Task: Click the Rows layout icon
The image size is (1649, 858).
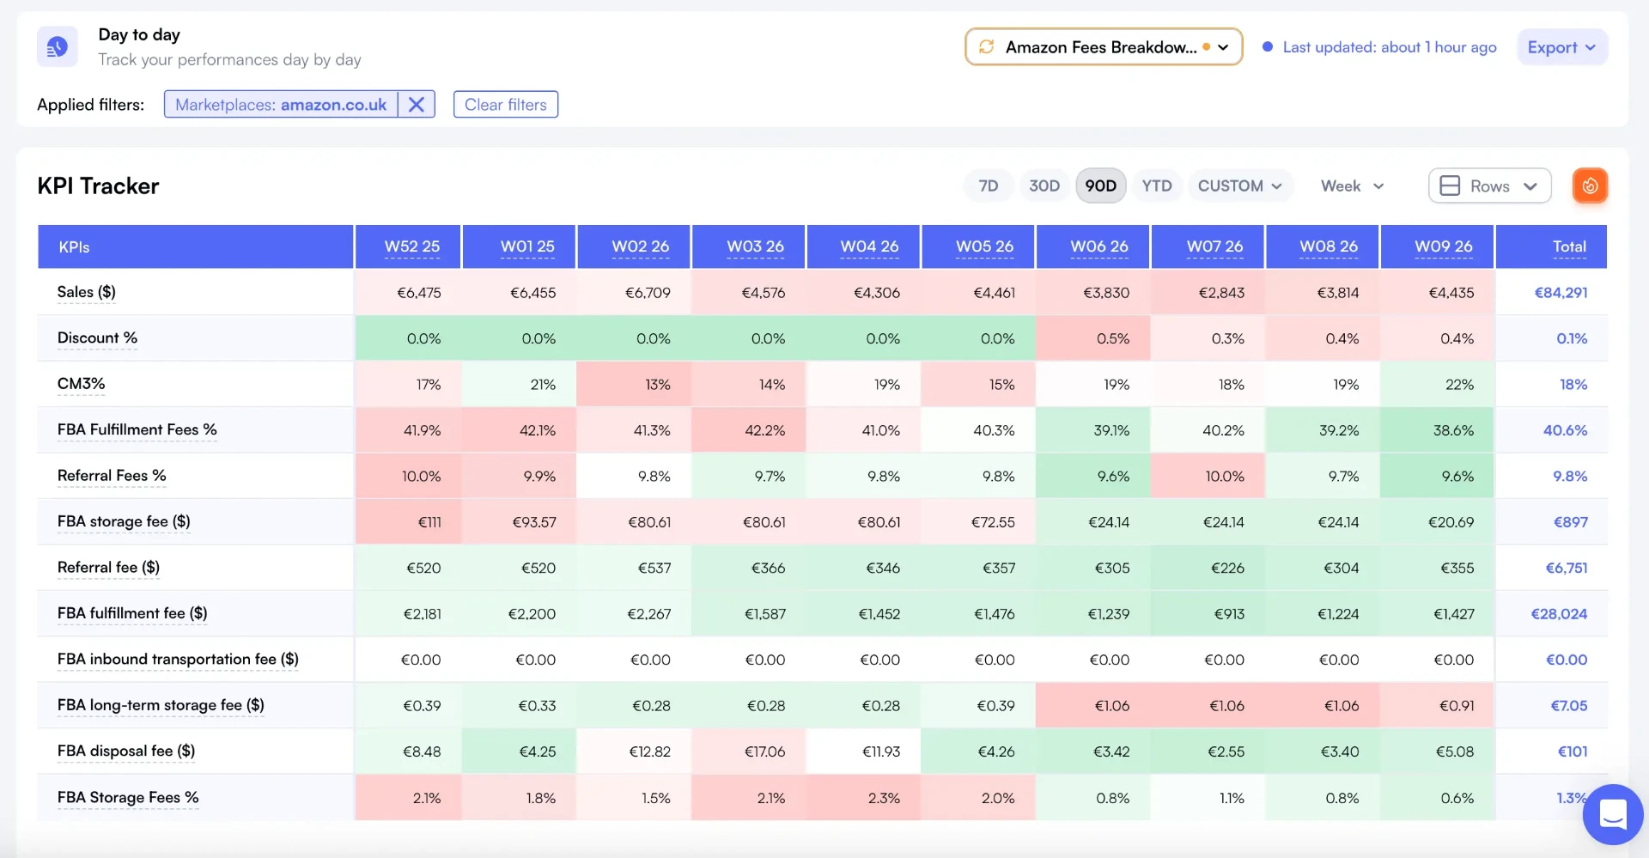Action: pos(1450,186)
